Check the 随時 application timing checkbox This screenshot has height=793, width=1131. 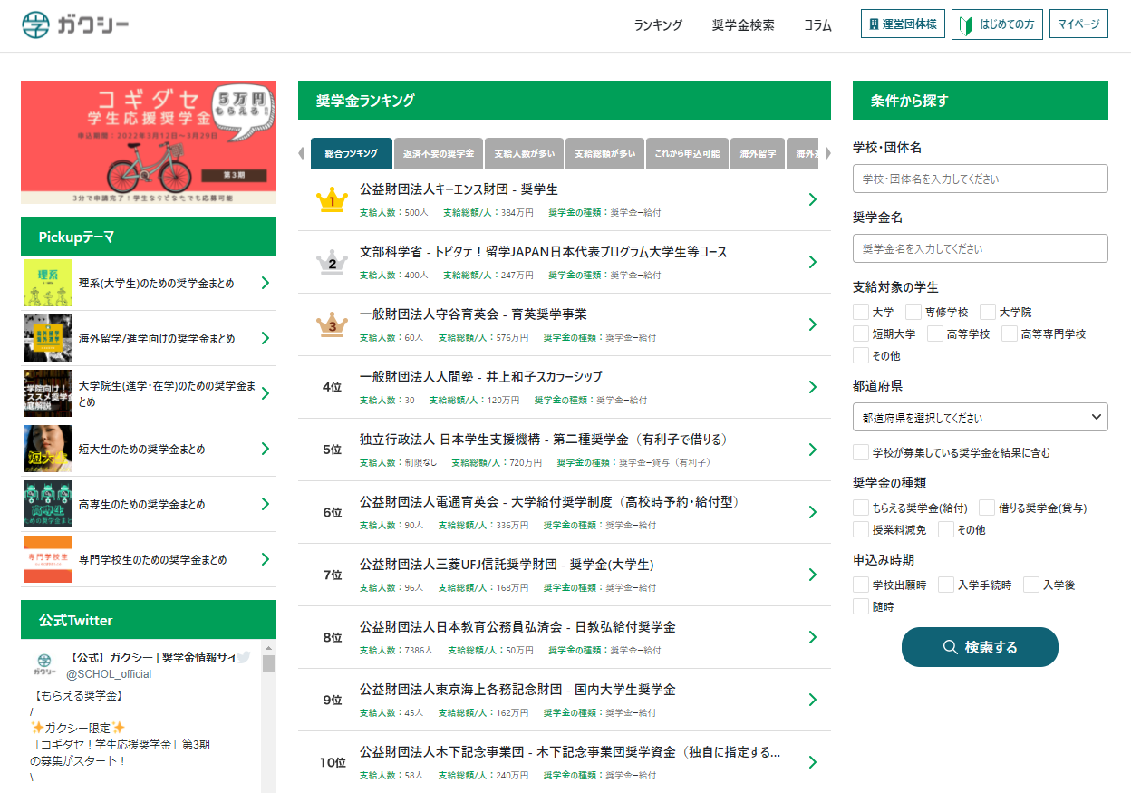click(x=861, y=606)
